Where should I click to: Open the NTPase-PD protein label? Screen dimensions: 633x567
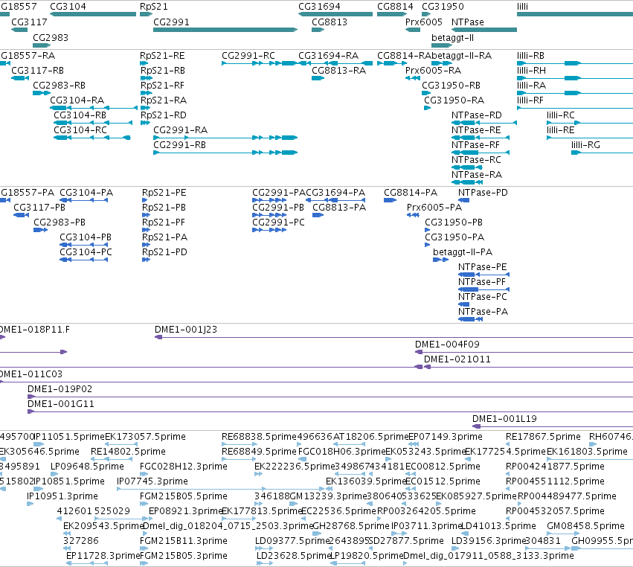[483, 193]
